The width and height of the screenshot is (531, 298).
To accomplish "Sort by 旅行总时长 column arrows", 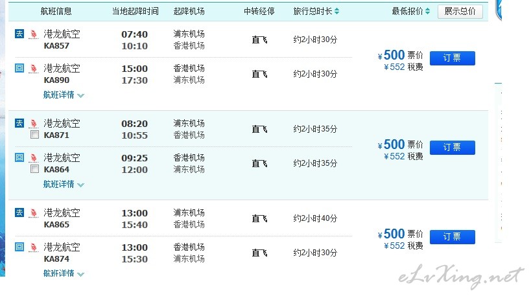I will coord(336,11).
